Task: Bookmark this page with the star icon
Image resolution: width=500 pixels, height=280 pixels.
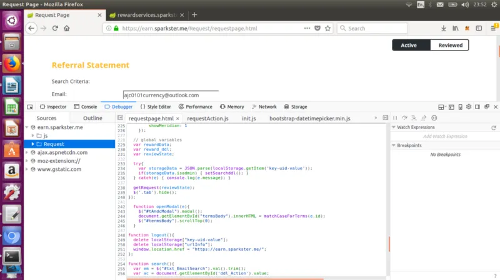Action: (327, 28)
